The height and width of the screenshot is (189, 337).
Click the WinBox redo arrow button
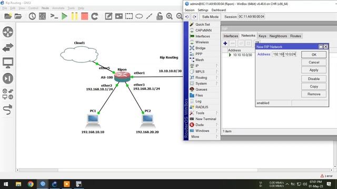194,17
